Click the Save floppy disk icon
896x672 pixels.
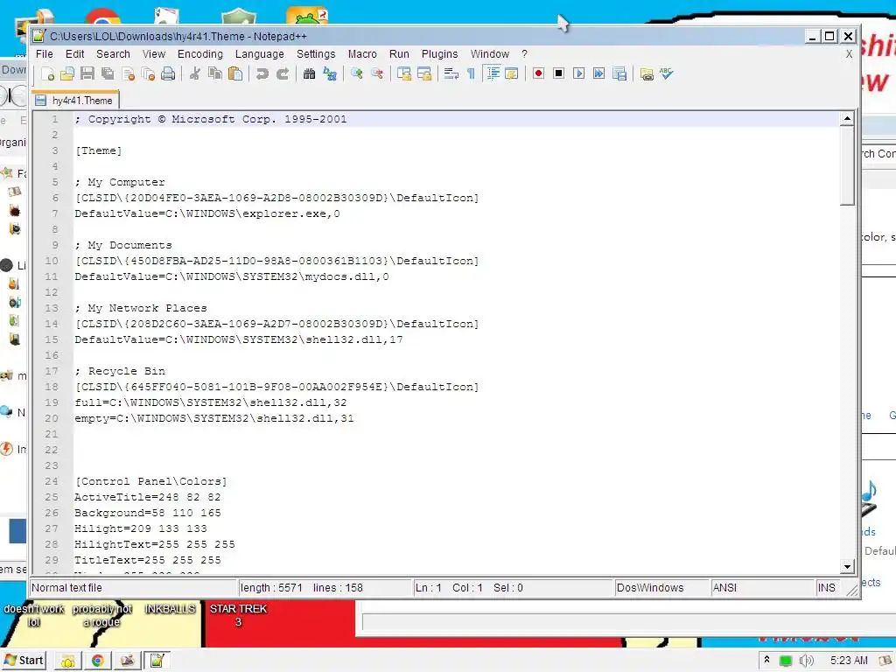click(x=87, y=73)
